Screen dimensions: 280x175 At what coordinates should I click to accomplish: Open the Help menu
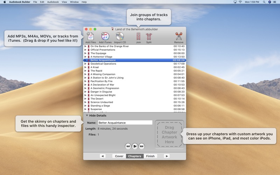click(84, 2)
